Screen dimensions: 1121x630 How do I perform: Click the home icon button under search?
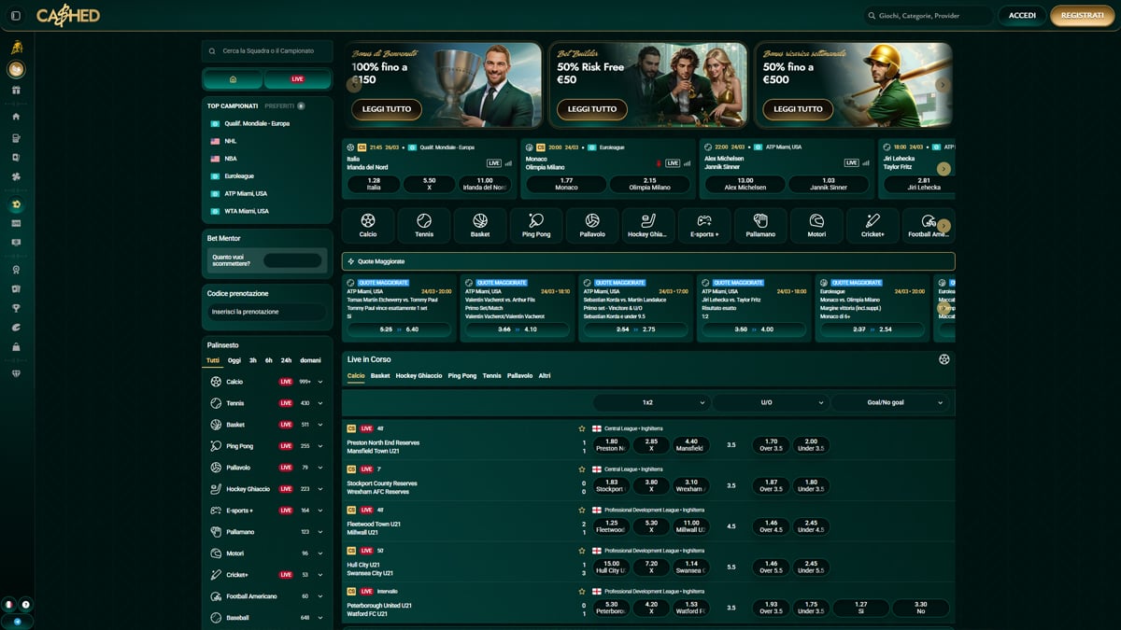234,79
